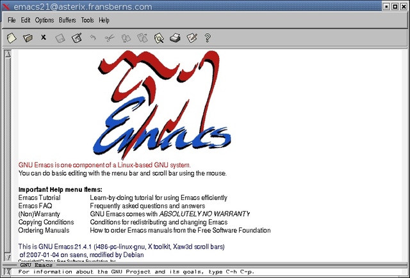Open the Tools menu
410x278 pixels.
coord(87,20)
